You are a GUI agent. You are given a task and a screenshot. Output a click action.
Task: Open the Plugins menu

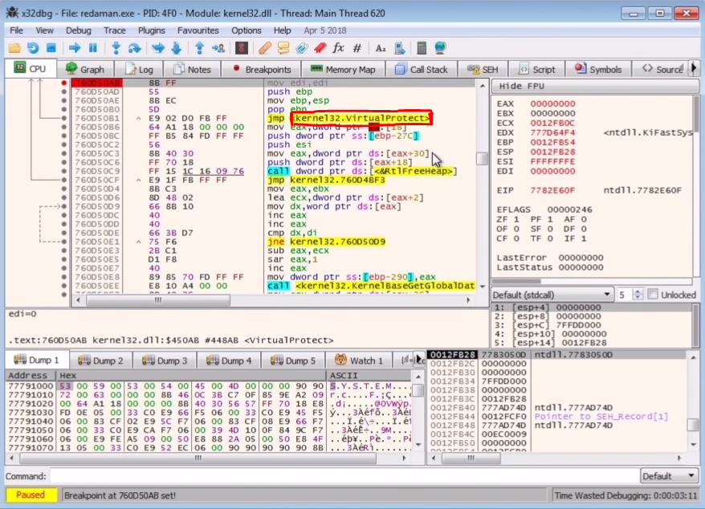(152, 31)
